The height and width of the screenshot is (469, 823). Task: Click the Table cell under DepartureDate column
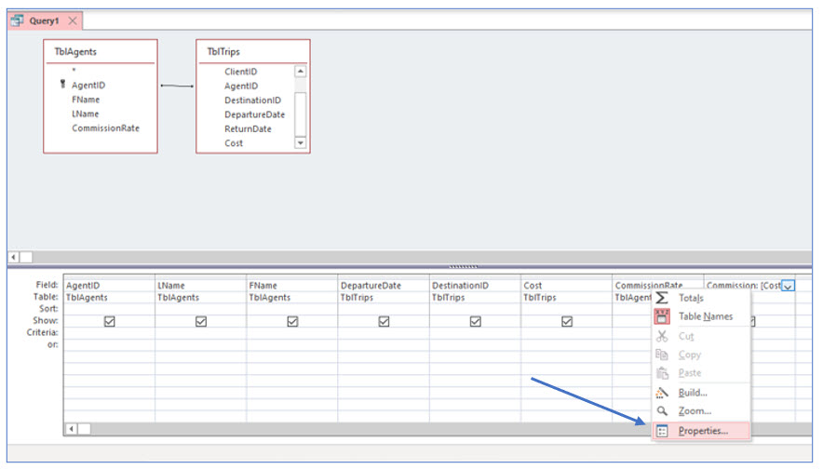(x=384, y=298)
